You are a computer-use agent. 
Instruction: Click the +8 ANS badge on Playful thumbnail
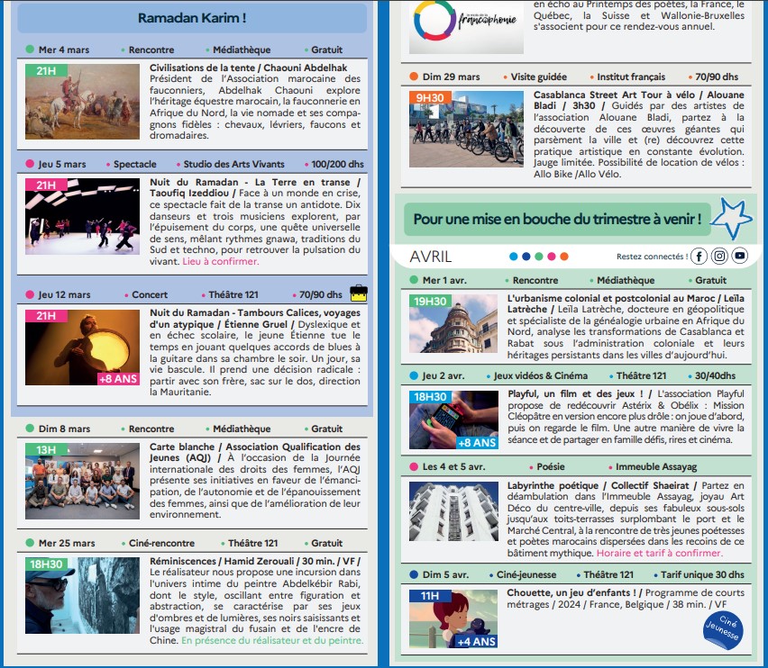tap(477, 443)
